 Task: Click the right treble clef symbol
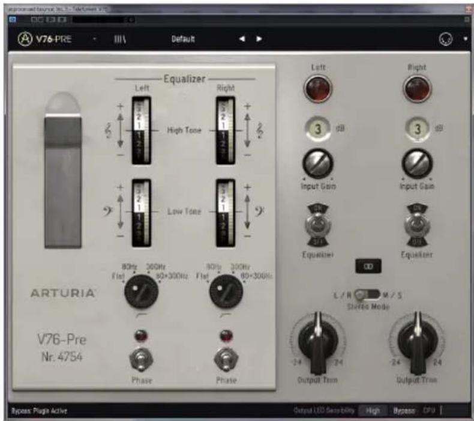pos(259,131)
